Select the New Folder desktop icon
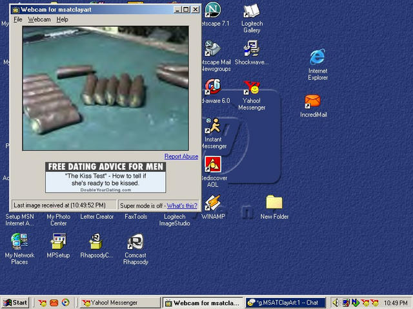 click(x=274, y=202)
